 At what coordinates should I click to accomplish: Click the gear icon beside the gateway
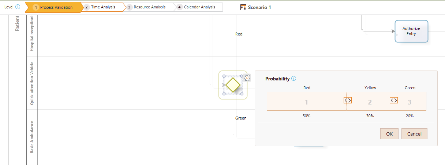(247, 77)
